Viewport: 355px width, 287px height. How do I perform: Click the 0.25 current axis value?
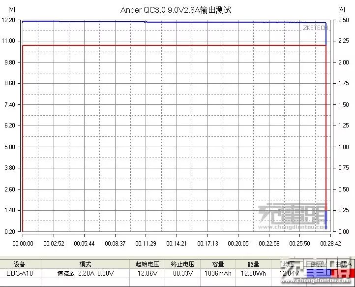pos(344,210)
